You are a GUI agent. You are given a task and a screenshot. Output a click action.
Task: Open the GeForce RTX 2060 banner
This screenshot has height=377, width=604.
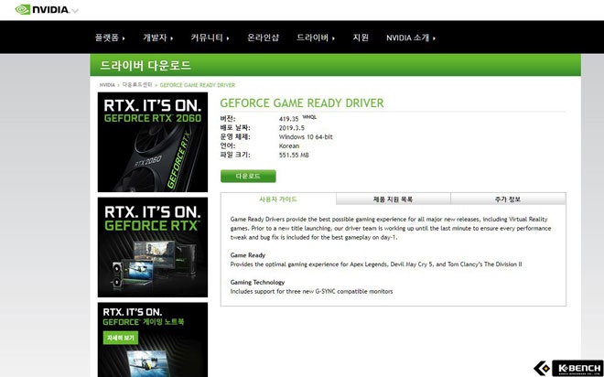153,142
